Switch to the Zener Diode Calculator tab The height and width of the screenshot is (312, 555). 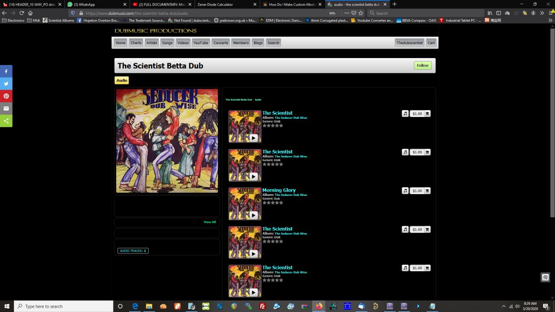(228, 4)
